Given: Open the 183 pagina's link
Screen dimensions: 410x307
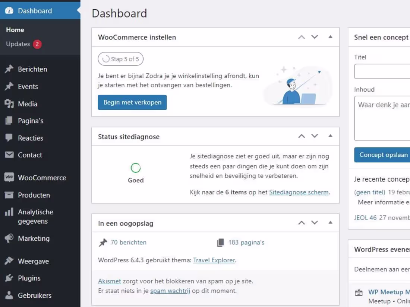Looking at the screenshot, I should (246, 243).
